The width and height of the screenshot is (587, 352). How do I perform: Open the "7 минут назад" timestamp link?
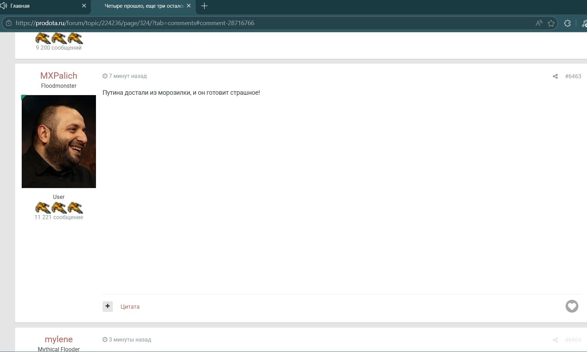(x=127, y=76)
